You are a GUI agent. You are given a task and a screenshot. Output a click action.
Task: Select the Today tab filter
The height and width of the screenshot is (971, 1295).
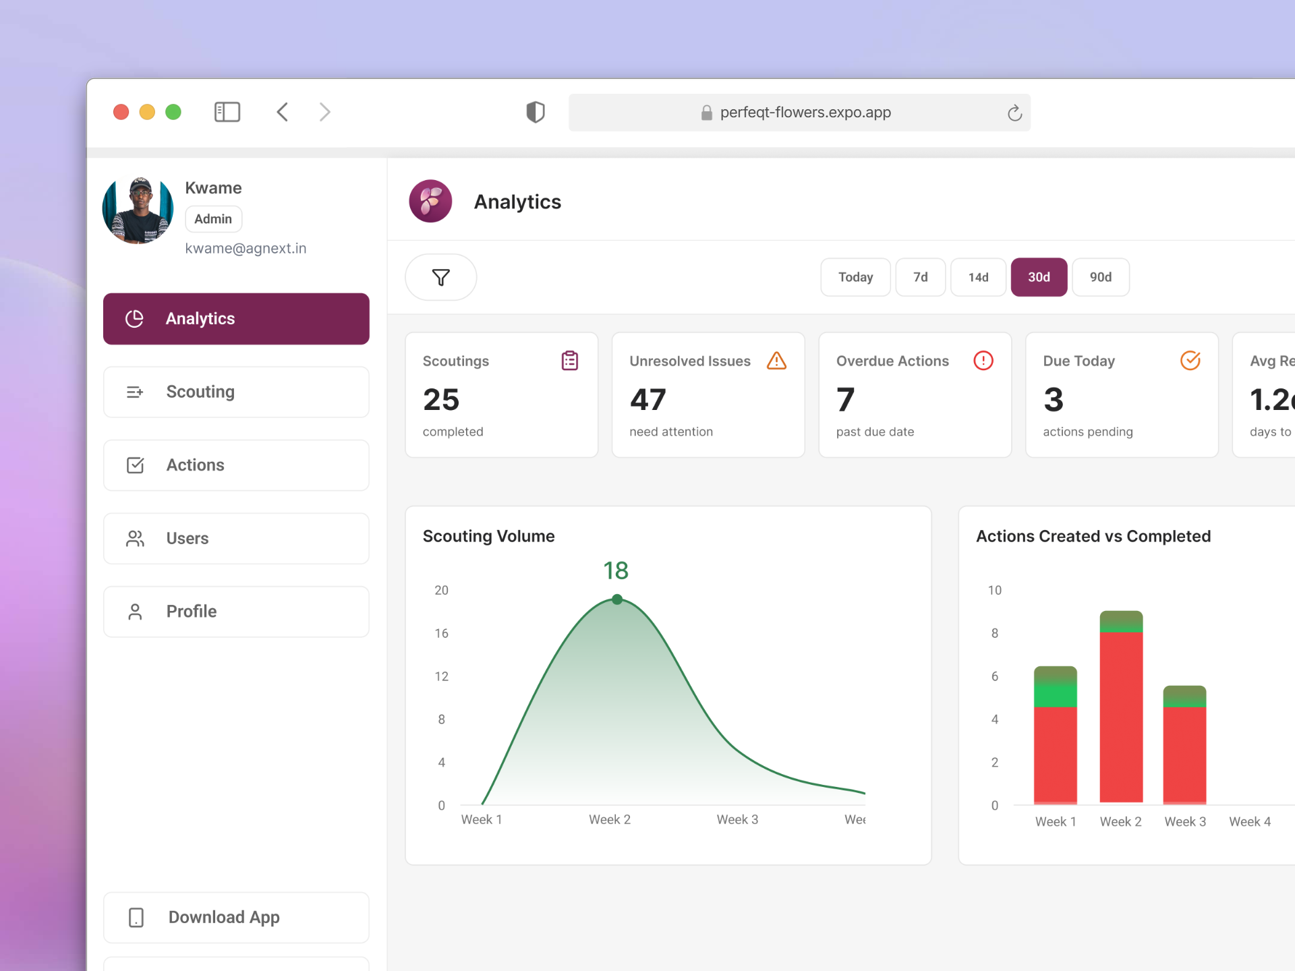click(855, 277)
